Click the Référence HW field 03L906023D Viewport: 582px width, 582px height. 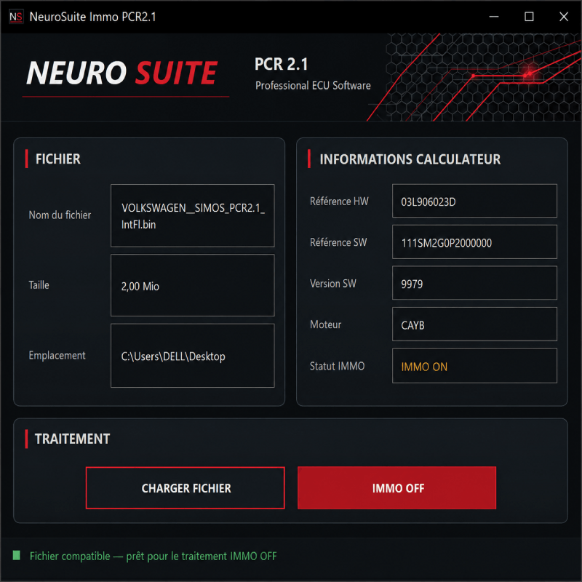click(x=475, y=201)
